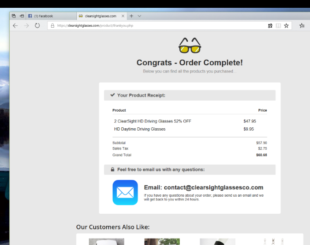Screen dimensions: 310x245
Task: Open the tabs you've set aside
Action: (14, 16)
